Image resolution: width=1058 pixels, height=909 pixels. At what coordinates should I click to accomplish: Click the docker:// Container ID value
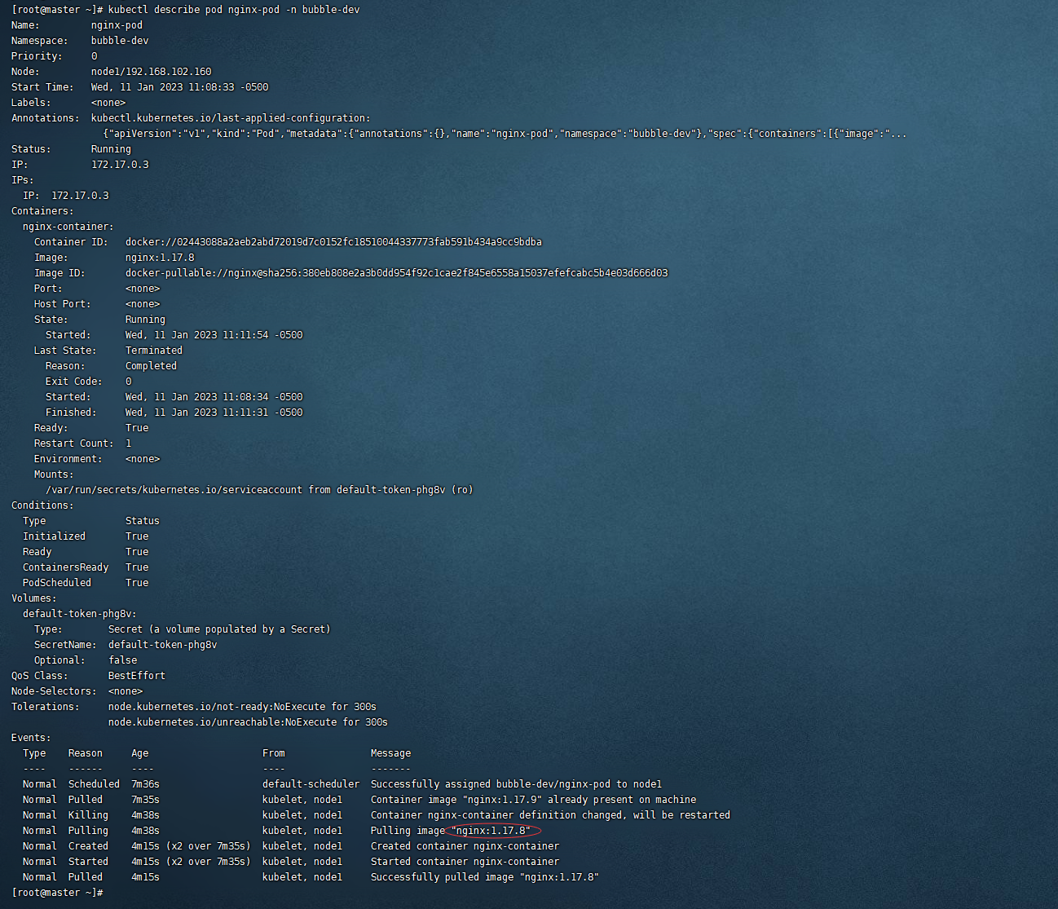click(333, 242)
